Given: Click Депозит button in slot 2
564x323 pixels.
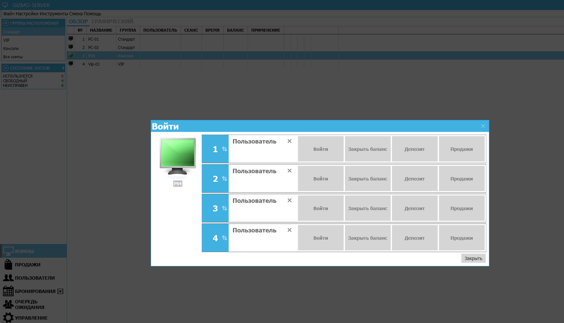Looking at the screenshot, I should click(x=415, y=179).
